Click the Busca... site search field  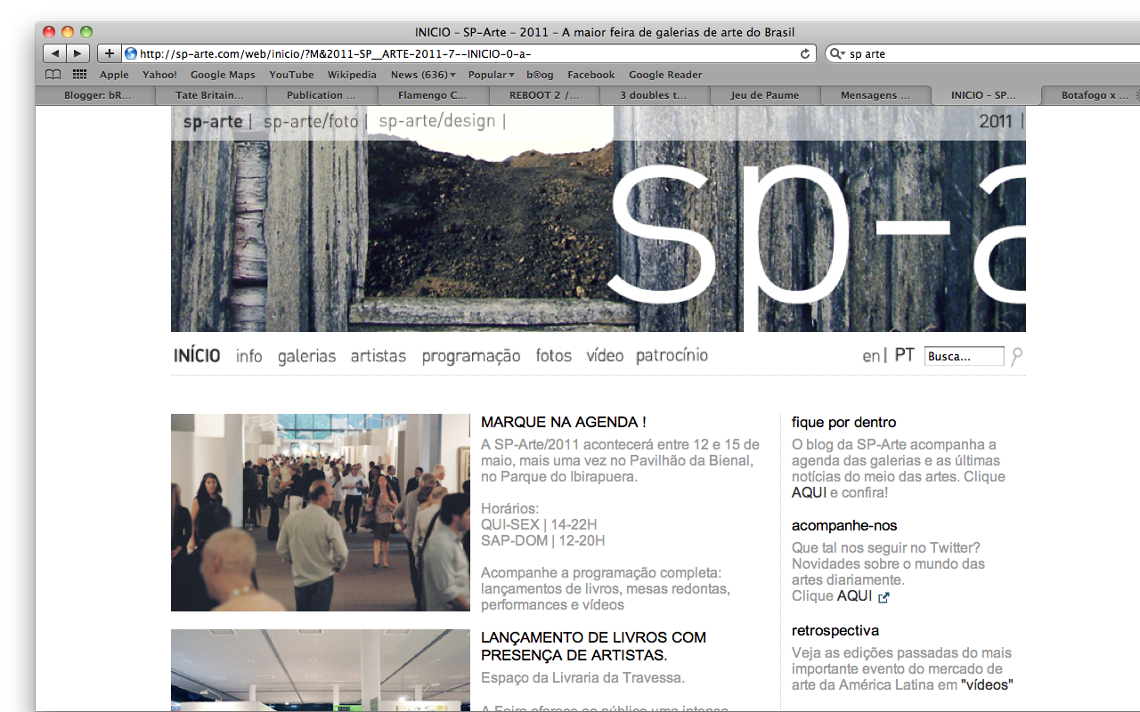point(964,356)
